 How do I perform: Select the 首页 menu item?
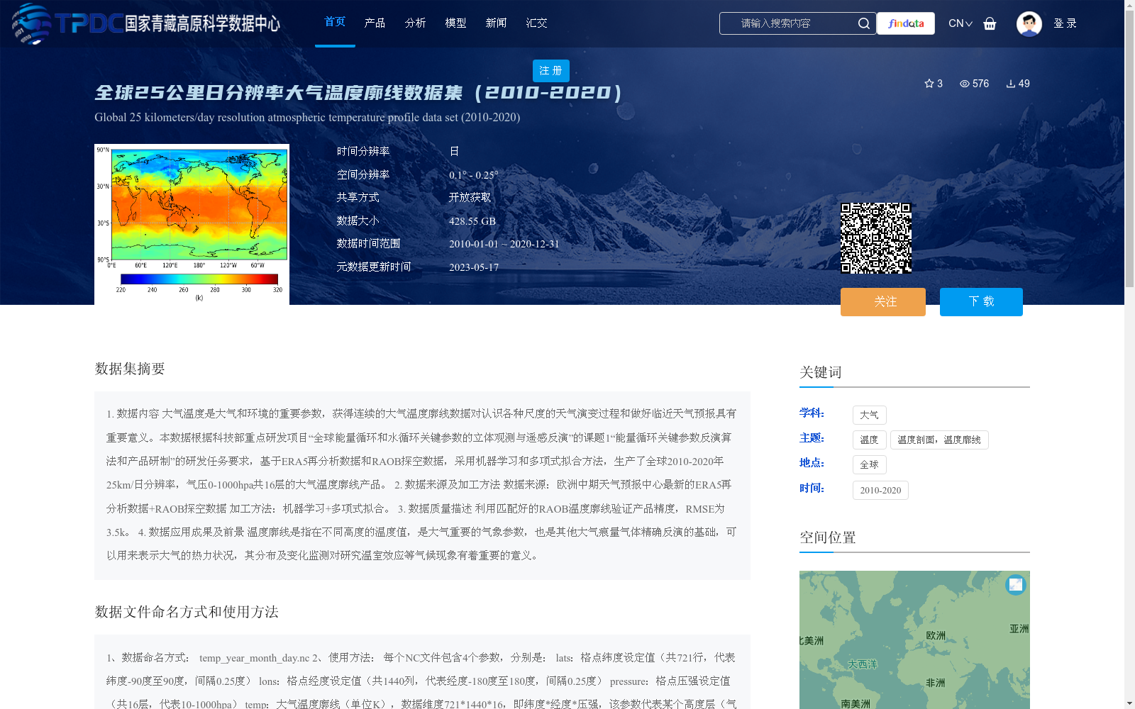pos(335,22)
